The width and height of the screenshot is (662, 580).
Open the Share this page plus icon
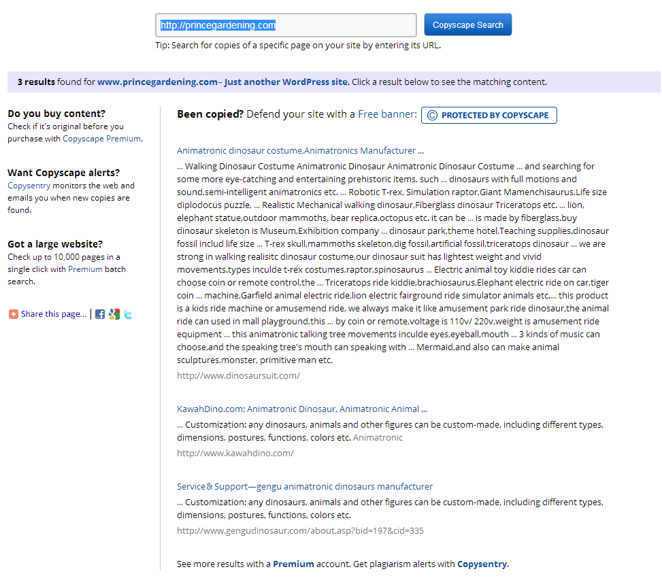pyautogui.click(x=14, y=314)
